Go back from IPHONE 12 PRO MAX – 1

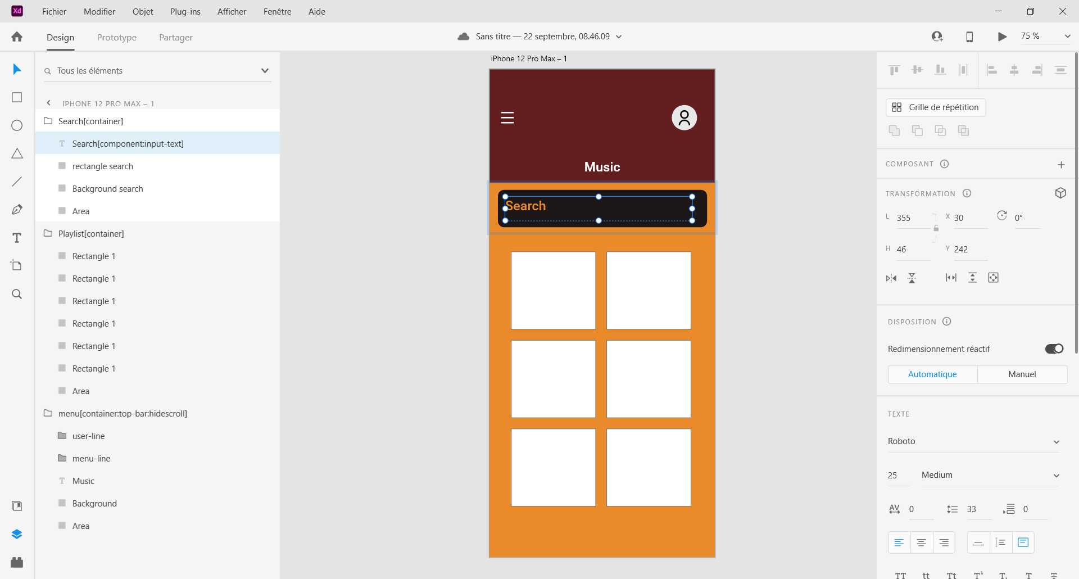pos(49,103)
